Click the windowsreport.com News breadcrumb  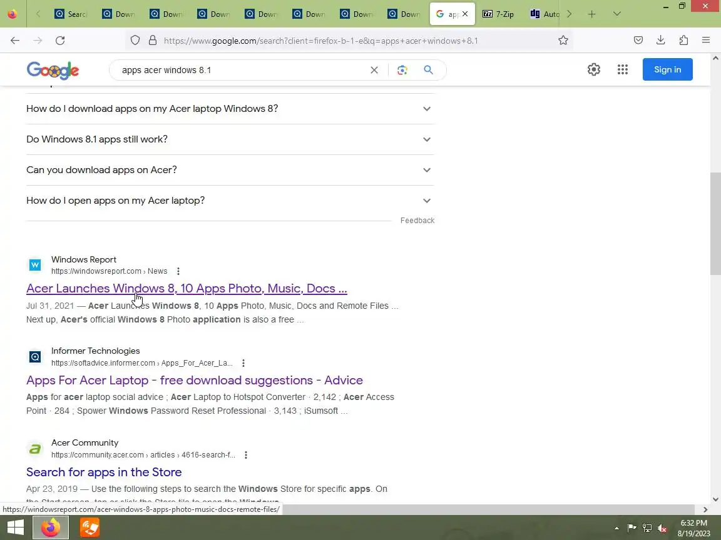pos(109,271)
